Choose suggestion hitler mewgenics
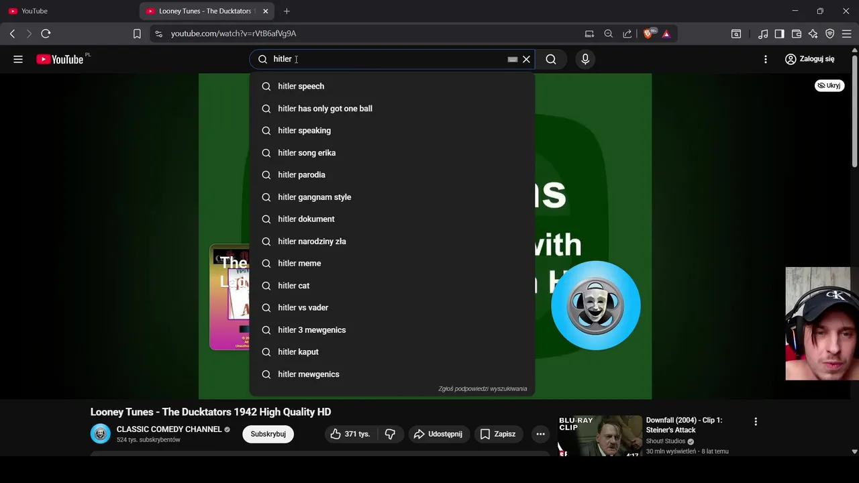Screen dimensions: 859x483 coord(392,374)
